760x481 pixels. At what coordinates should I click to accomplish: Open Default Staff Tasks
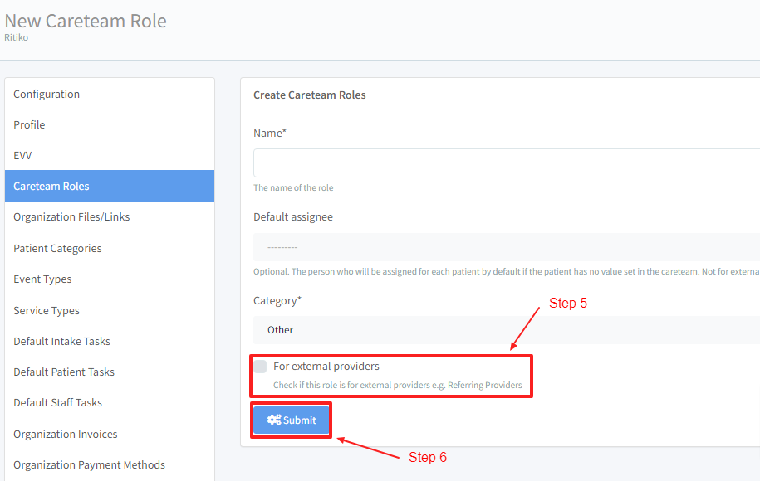[x=57, y=402]
